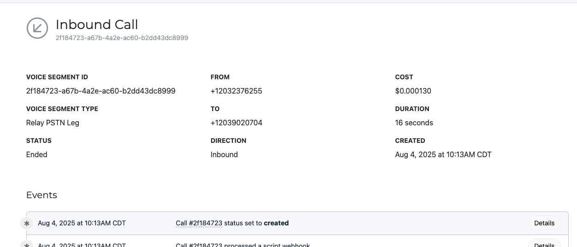Click the Events section heading
Viewport: 577px width, 247px height.
[42, 195]
